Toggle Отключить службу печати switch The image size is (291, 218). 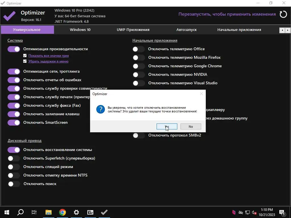point(14,97)
